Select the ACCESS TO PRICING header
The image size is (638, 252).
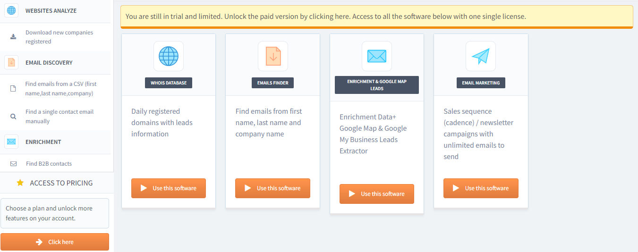pos(61,183)
